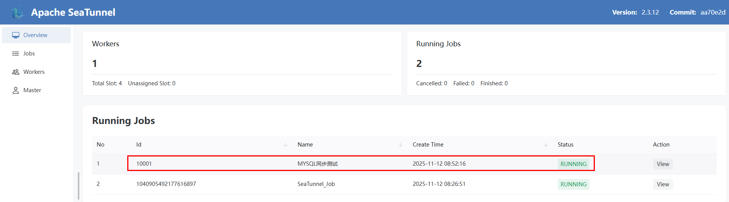Select job Id 1040905492177616897 cell
Image resolution: width=729 pixels, height=202 pixels.
pyautogui.click(x=166, y=184)
